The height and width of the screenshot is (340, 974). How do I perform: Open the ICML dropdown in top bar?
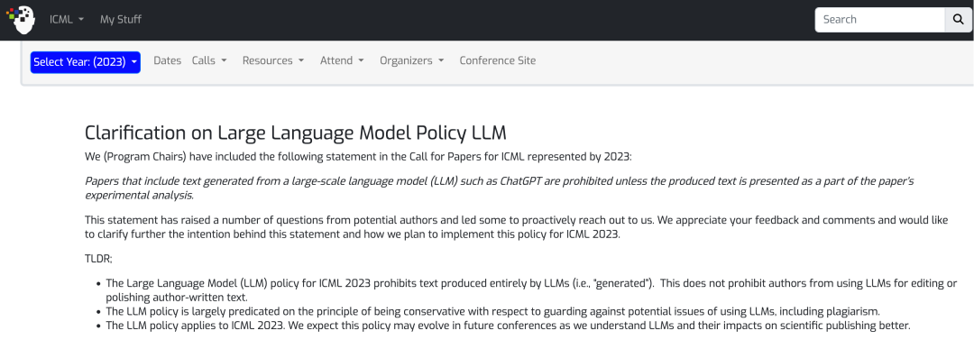tap(67, 19)
